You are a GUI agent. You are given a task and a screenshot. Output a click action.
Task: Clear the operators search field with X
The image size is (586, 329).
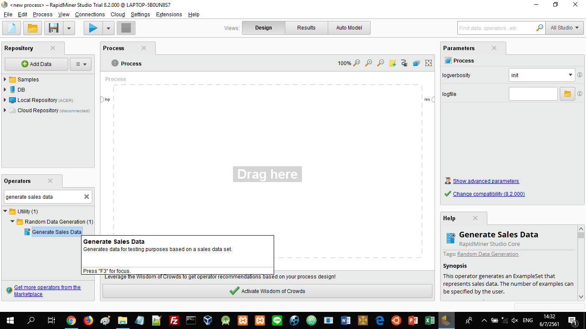click(87, 197)
